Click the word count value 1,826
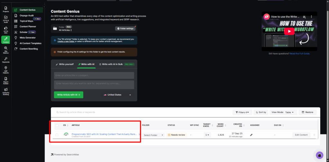 [221, 135]
